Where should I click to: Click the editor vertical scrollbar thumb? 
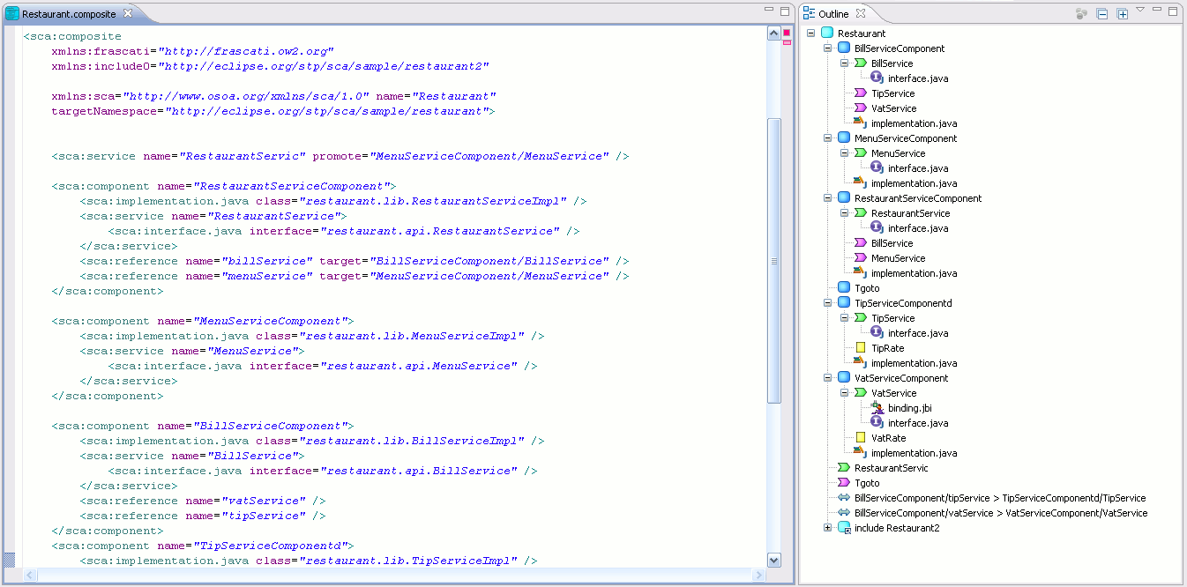click(774, 260)
